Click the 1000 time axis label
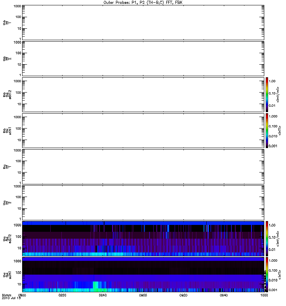Viewport: 286px width, 306px height. pyautogui.click(x=264, y=295)
